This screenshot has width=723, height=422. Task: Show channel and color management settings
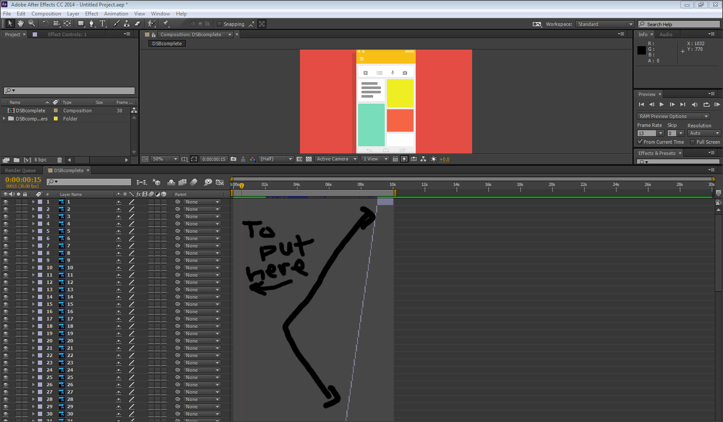click(253, 159)
